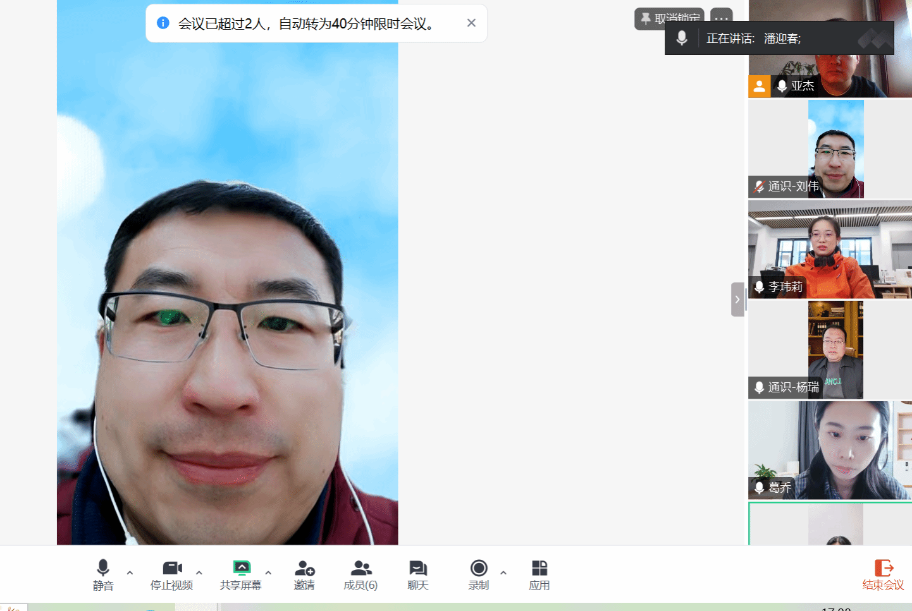The image size is (912, 611).
Task: Open the 聊天 chat panel
Action: [x=417, y=574]
